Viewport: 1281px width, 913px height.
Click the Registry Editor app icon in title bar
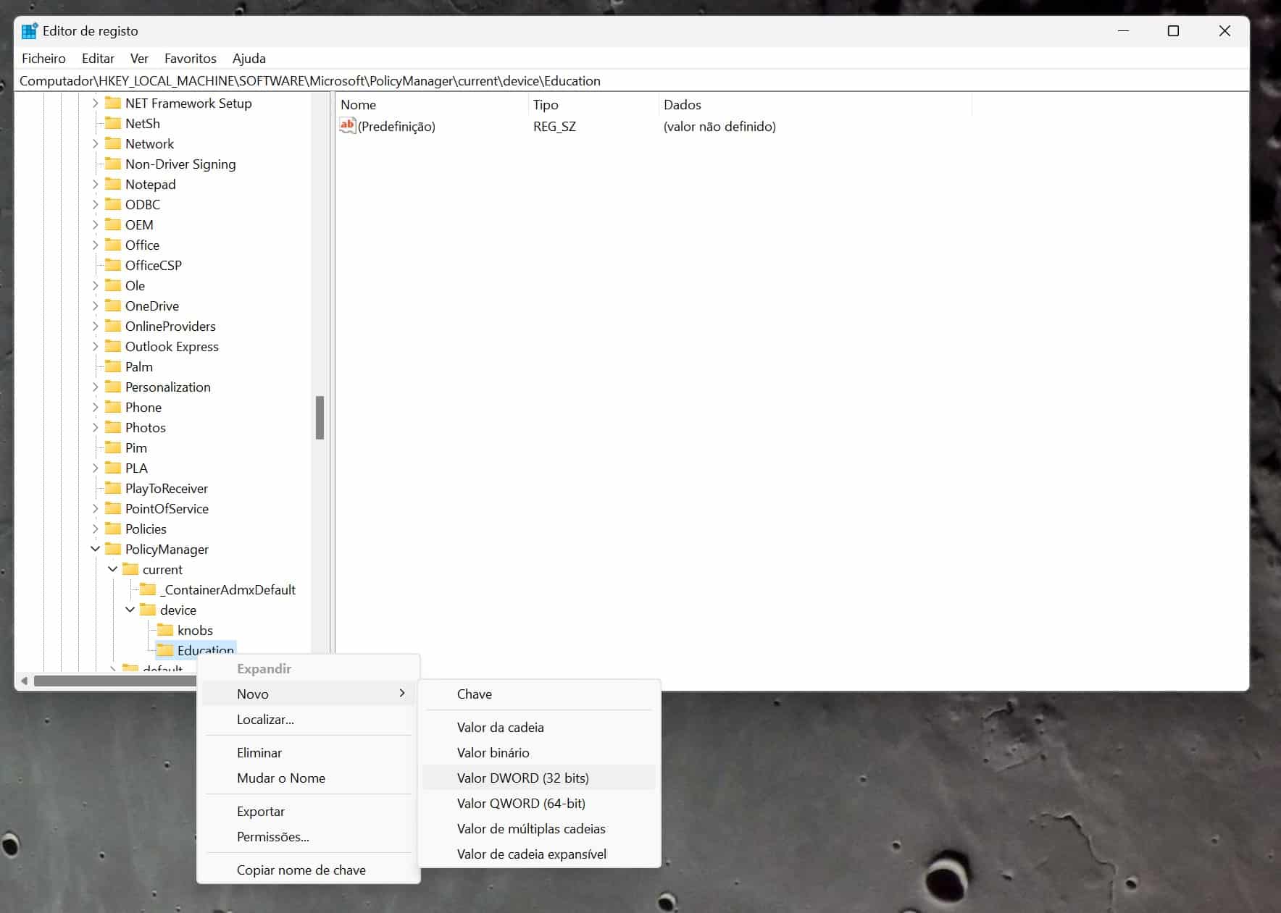[29, 31]
